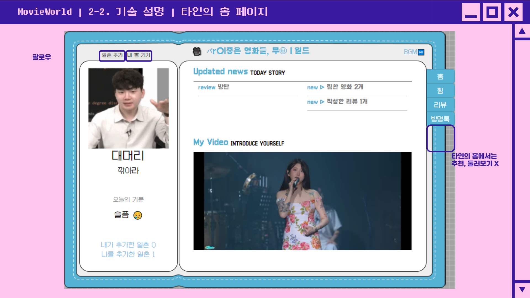Open new 작성한 리뷰 1개 item

click(337, 102)
